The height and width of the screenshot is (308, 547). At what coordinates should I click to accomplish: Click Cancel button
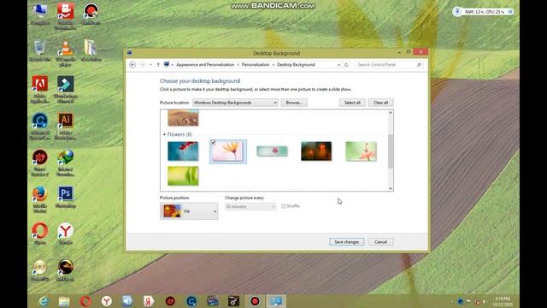tap(380, 242)
